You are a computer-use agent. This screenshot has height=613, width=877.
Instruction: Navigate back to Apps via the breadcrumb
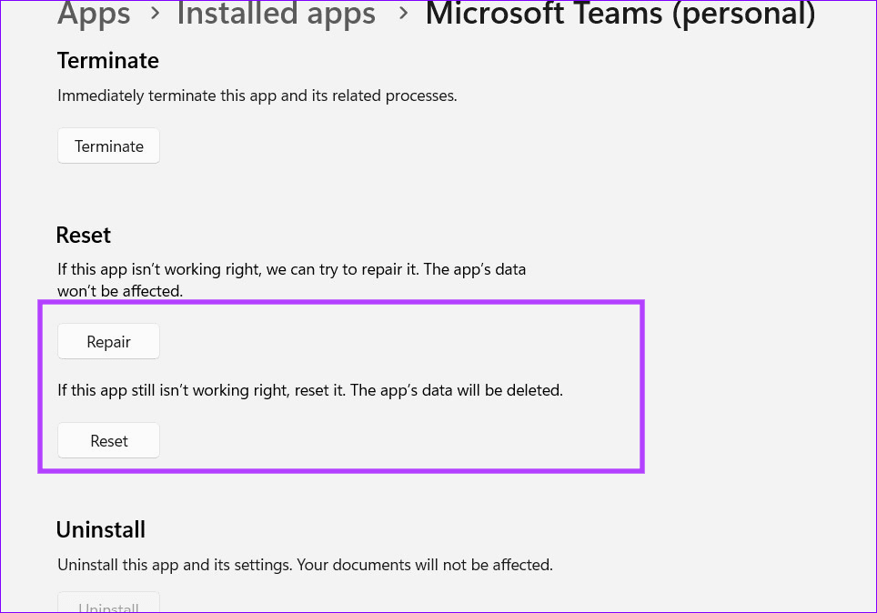point(93,15)
